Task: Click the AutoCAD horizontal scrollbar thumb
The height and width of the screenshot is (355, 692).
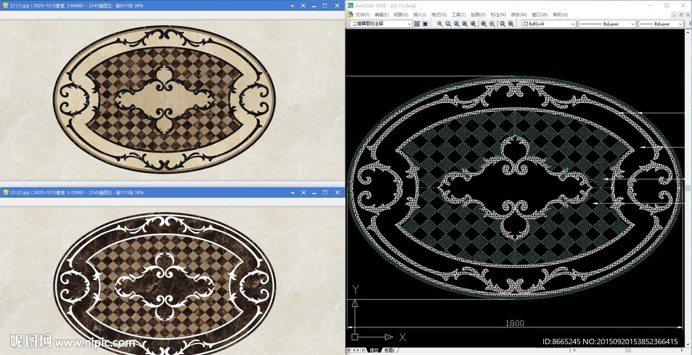Action: point(628,350)
